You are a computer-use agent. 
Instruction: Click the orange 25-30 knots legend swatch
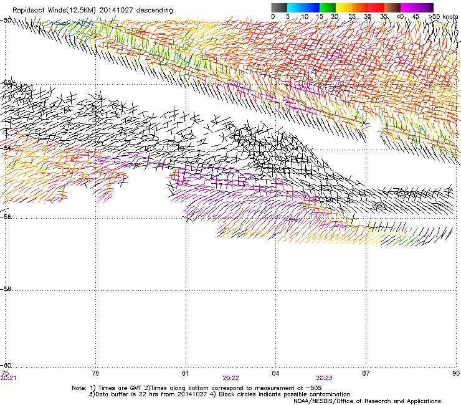point(360,7)
